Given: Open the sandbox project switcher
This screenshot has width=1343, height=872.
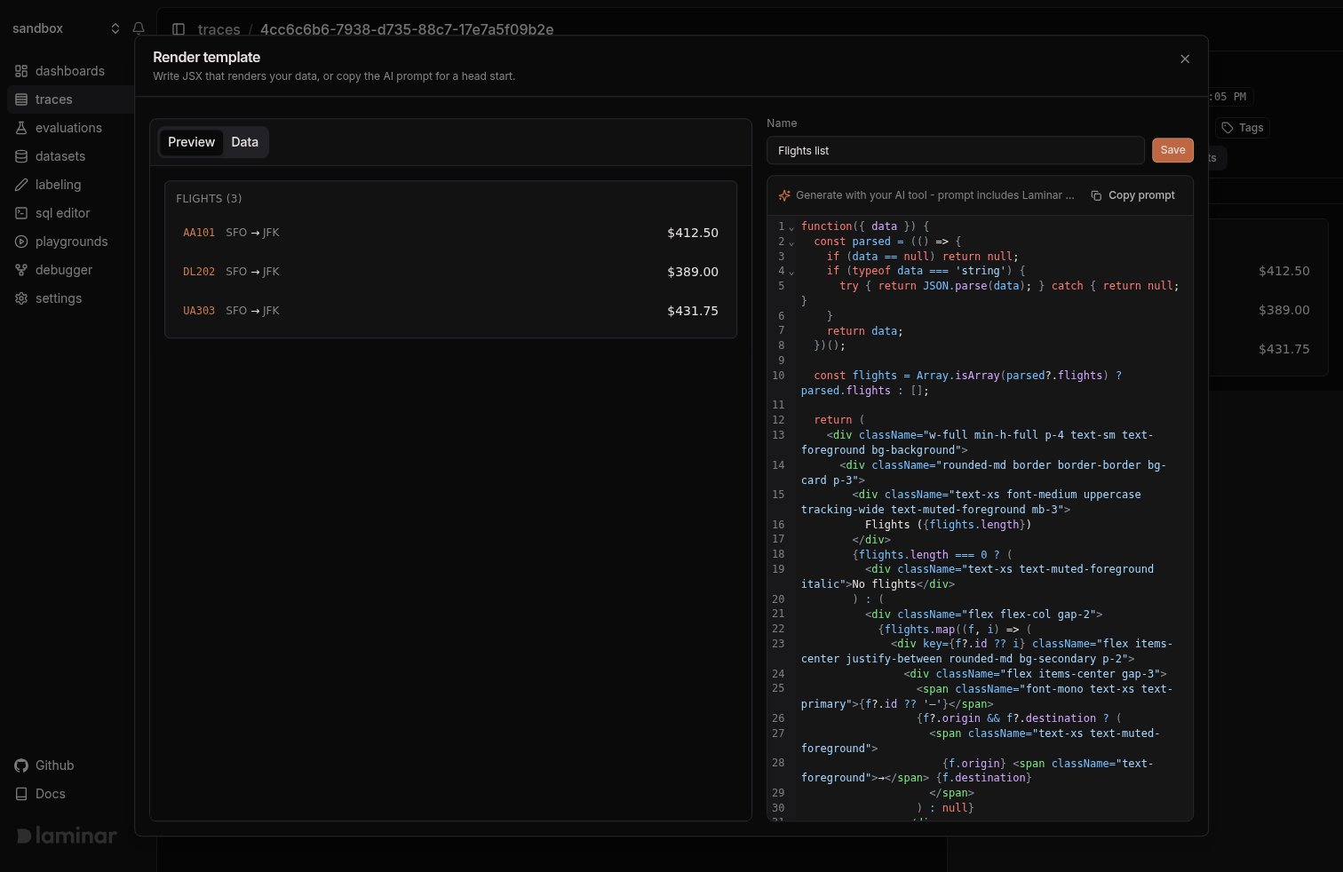Looking at the screenshot, I should (x=65, y=28).
